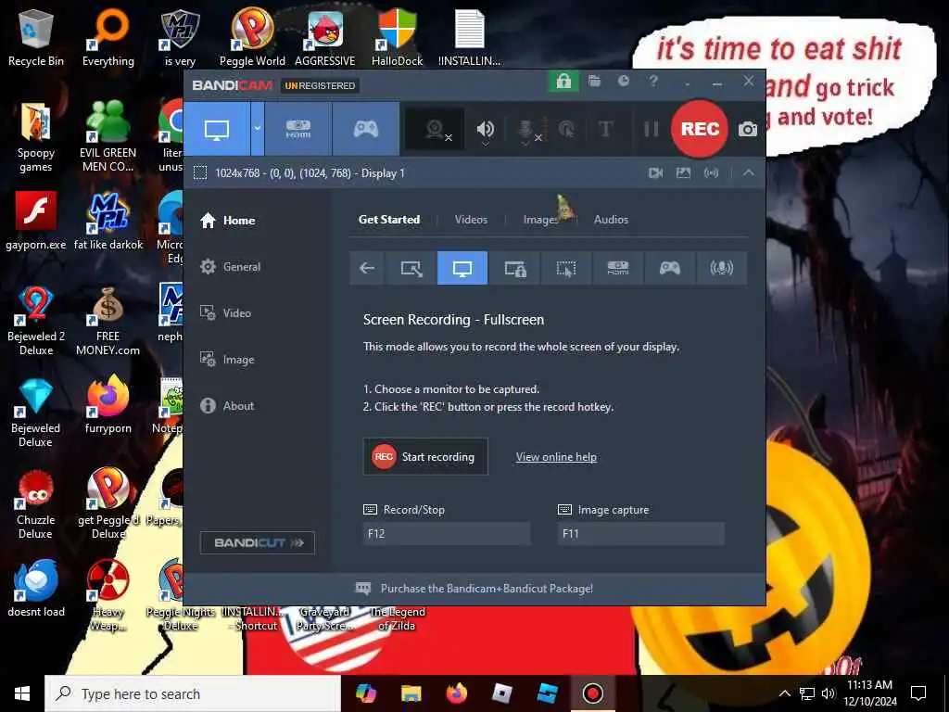Switch to Videos tab
The height and width of the screenshot is (712, 949).
(x=471, y=220)
